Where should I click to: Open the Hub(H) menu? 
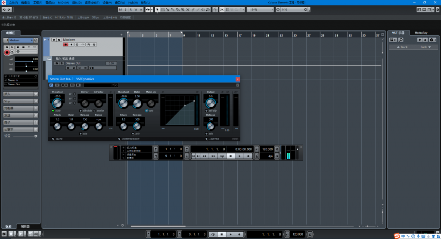(133, 3)
